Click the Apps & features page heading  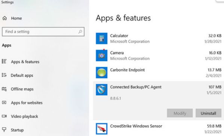(123, 18)
